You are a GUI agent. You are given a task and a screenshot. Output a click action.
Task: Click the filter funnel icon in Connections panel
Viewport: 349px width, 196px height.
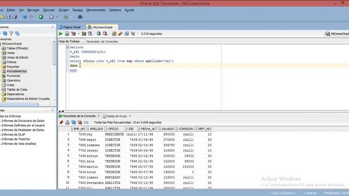[x=11, y=34]
